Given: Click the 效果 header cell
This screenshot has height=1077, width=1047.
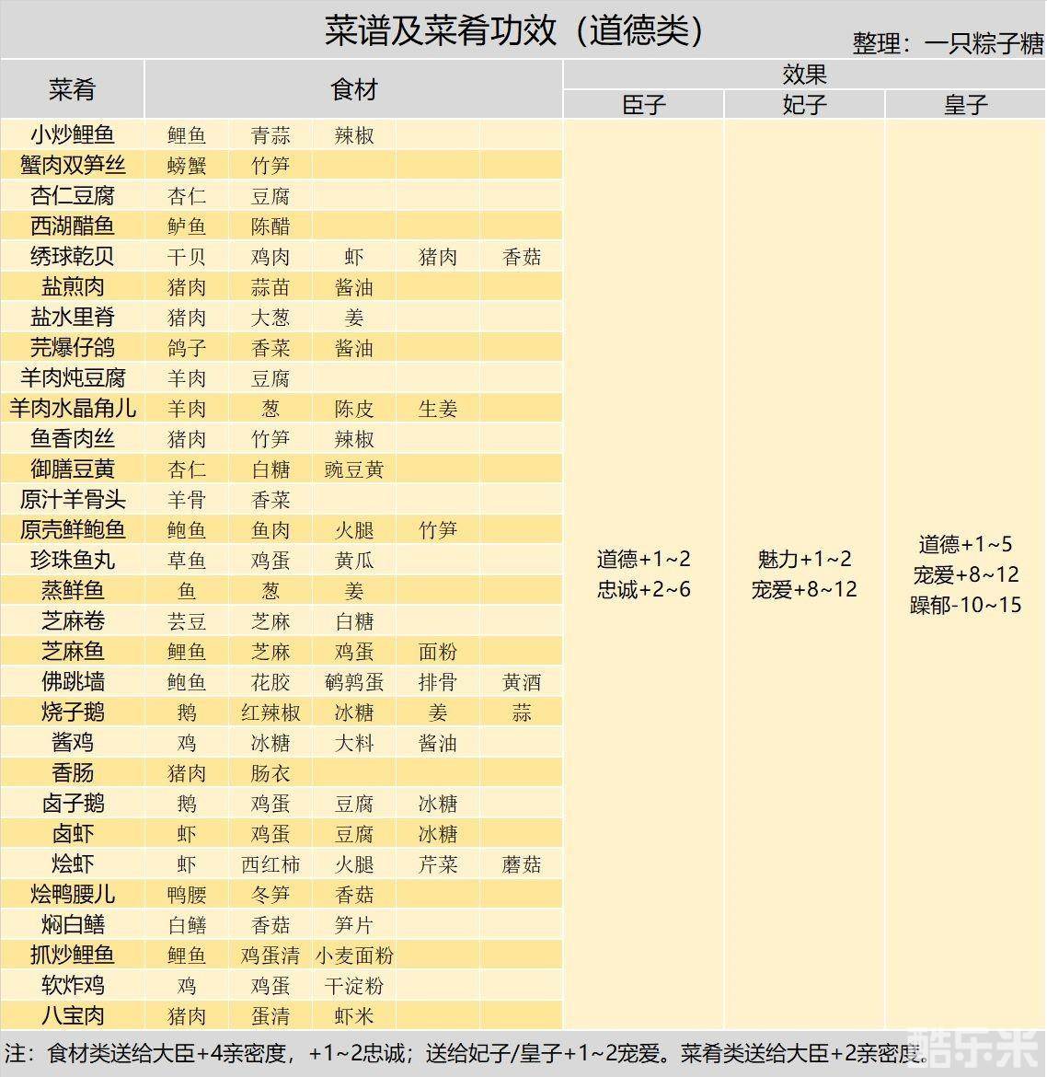Looking at the screenshot, I should (x=804, y=74).
